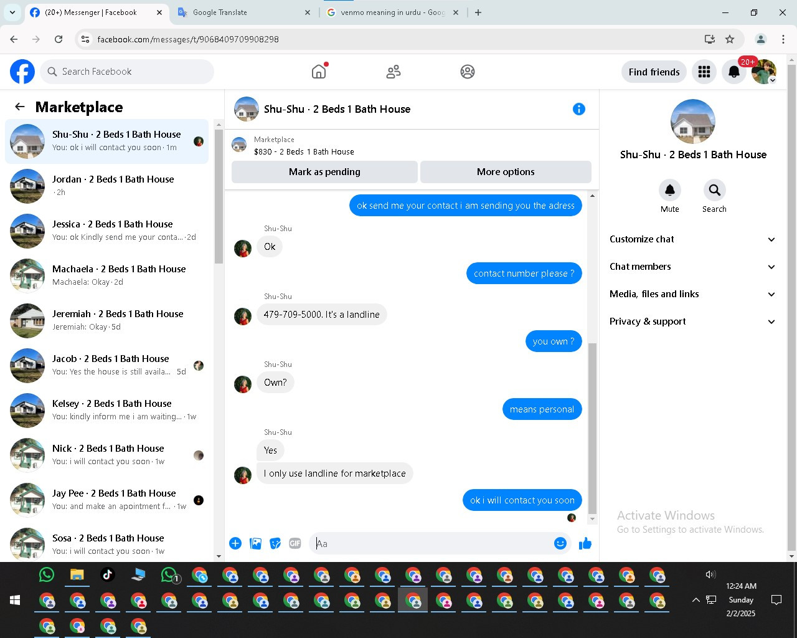Send a thumbs up like

(585, 544)
